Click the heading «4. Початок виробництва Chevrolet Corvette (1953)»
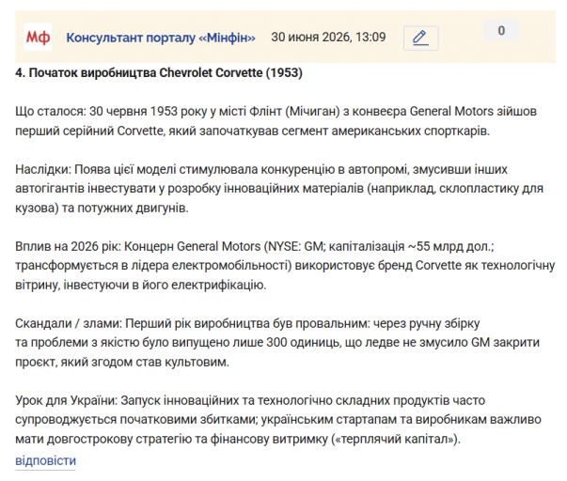The image size is (567, 481). 159,73
